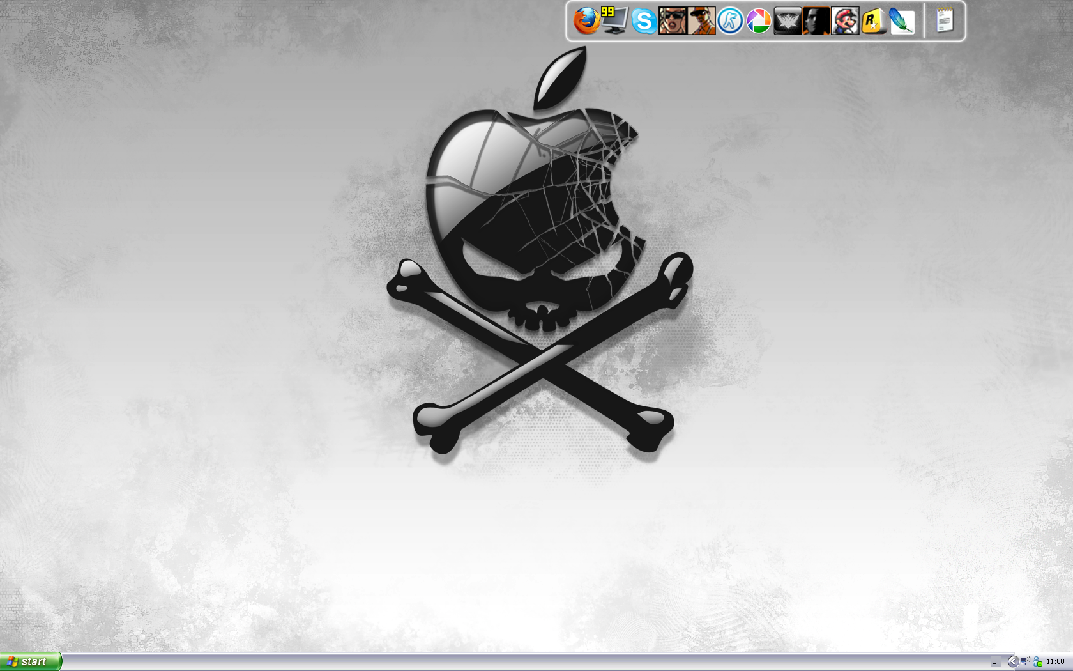Click the 11:08 taskbar clock
The height and width of the screenshot is (671, 1073).
1056,662
